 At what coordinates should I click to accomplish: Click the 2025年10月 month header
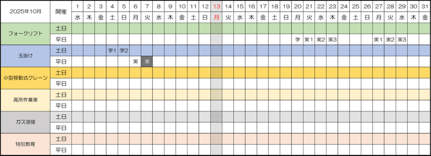click(26, 12)
